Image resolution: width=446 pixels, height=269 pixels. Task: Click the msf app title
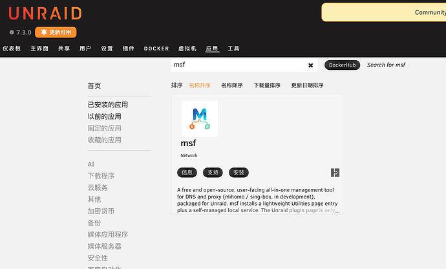click(188, 143)
